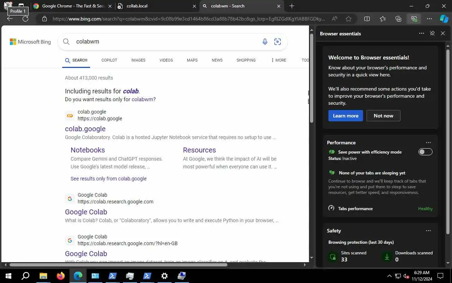
Task: Open File Explorer from taskbar
Action: click(x=43, y=276)
